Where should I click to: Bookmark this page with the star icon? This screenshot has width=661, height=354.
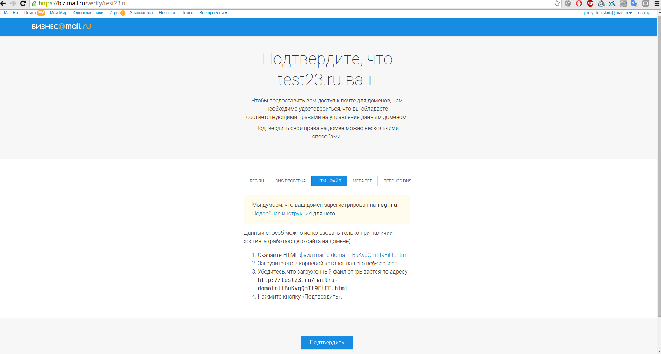pyautogui.click(x=557, y=3)
